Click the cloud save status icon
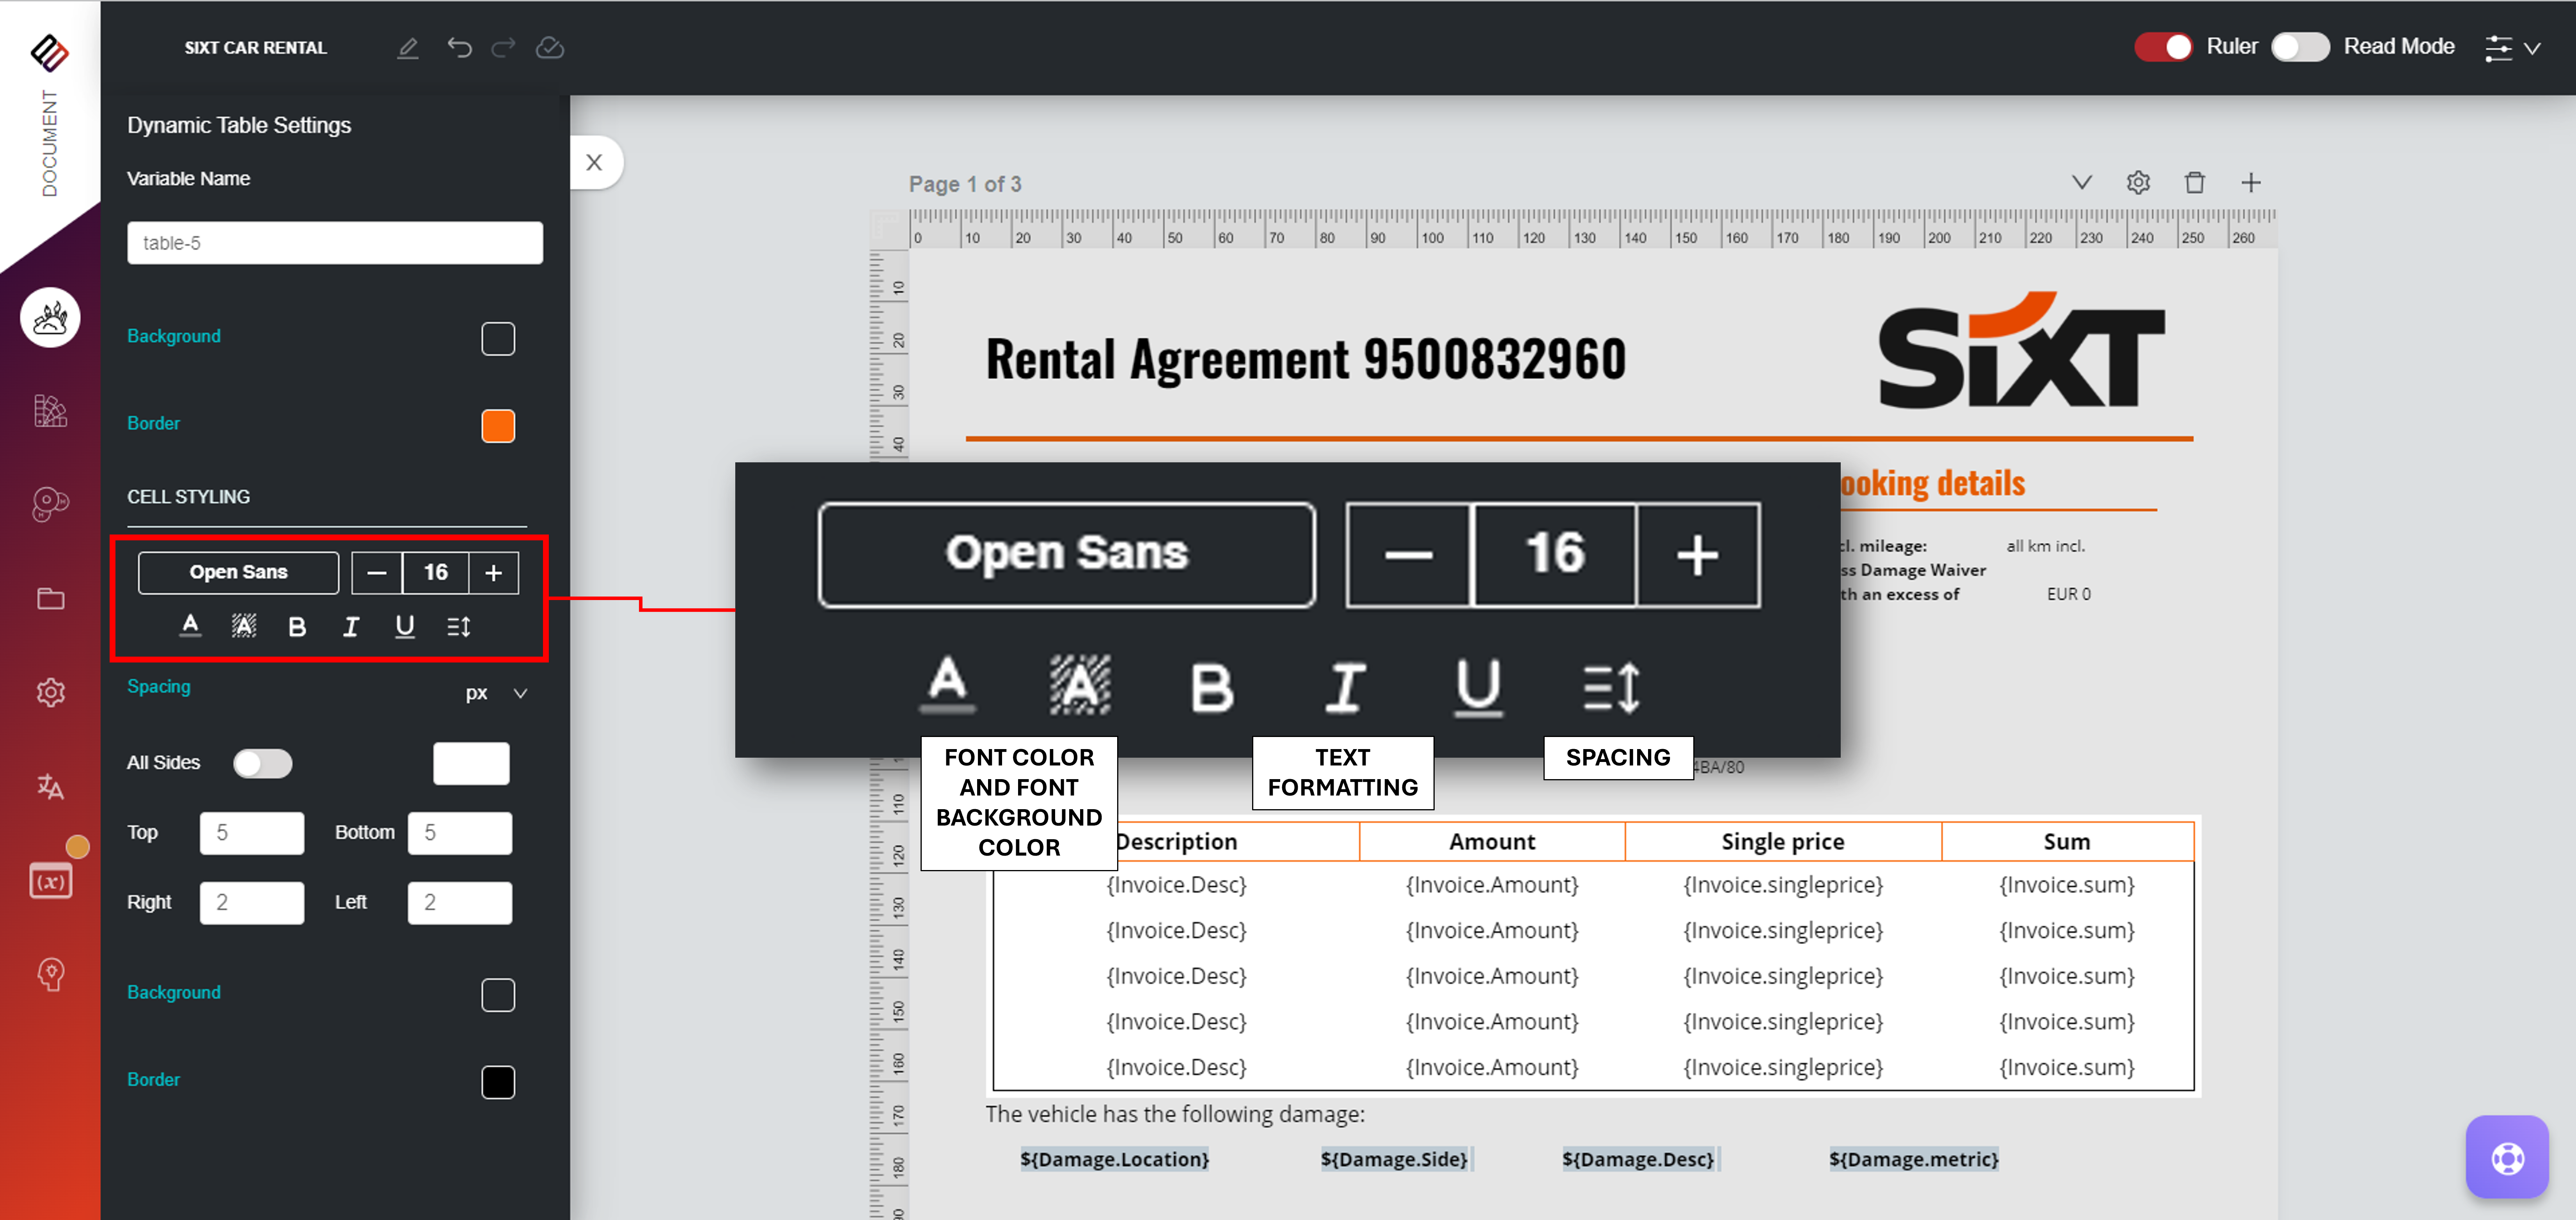Viewport: 2576px width, 1220px height. click(x=550, y=47)
